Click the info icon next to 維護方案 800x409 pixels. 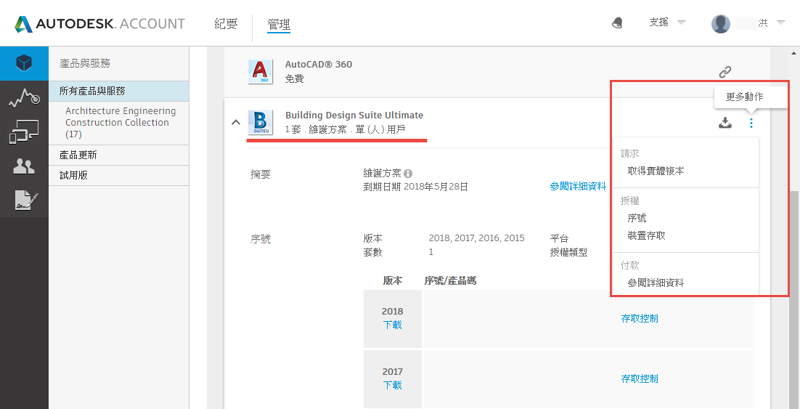(x=408, y=174)
